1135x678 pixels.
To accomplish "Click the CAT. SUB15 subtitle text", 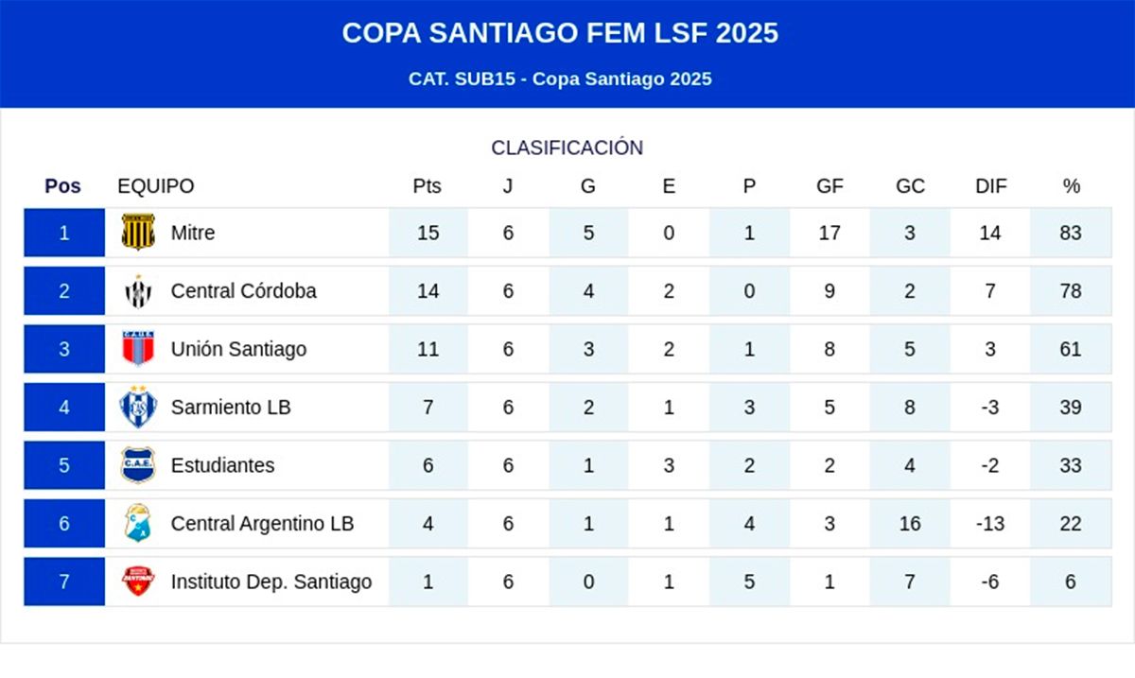I will click(560, 79).
